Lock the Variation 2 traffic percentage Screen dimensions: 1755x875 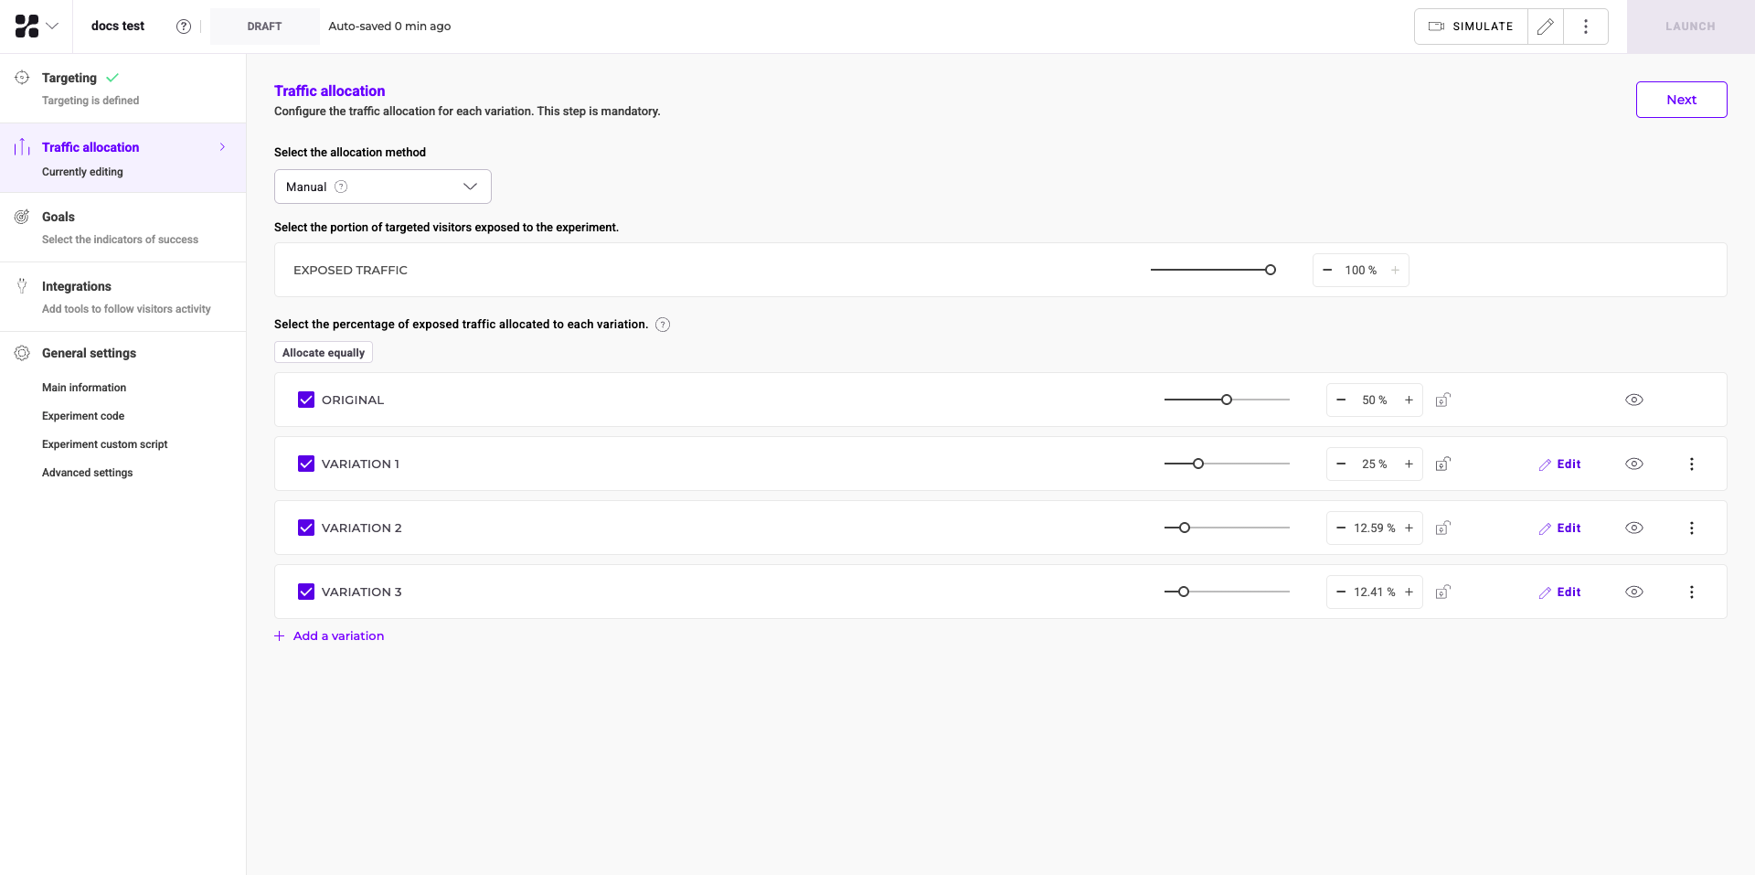[1442, 528]
